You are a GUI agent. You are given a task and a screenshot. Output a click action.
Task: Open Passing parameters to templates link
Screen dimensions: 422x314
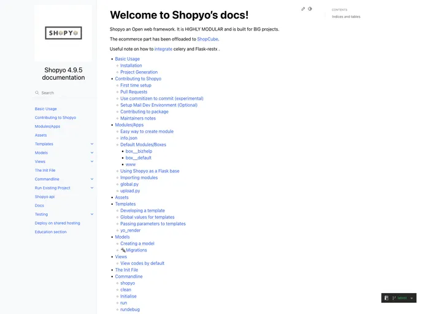point(153,224)
